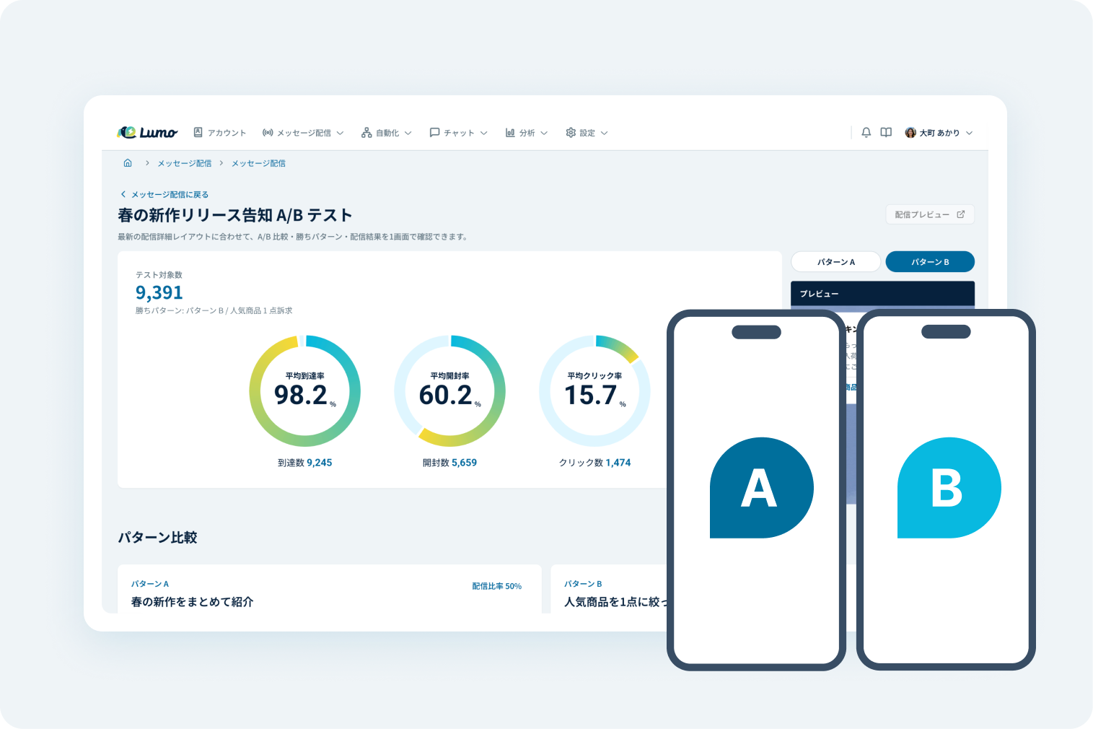Screen dimensions: 1093x729
Task: Click the メッセージ配信に戻る back link
Action: click(164, 194)
